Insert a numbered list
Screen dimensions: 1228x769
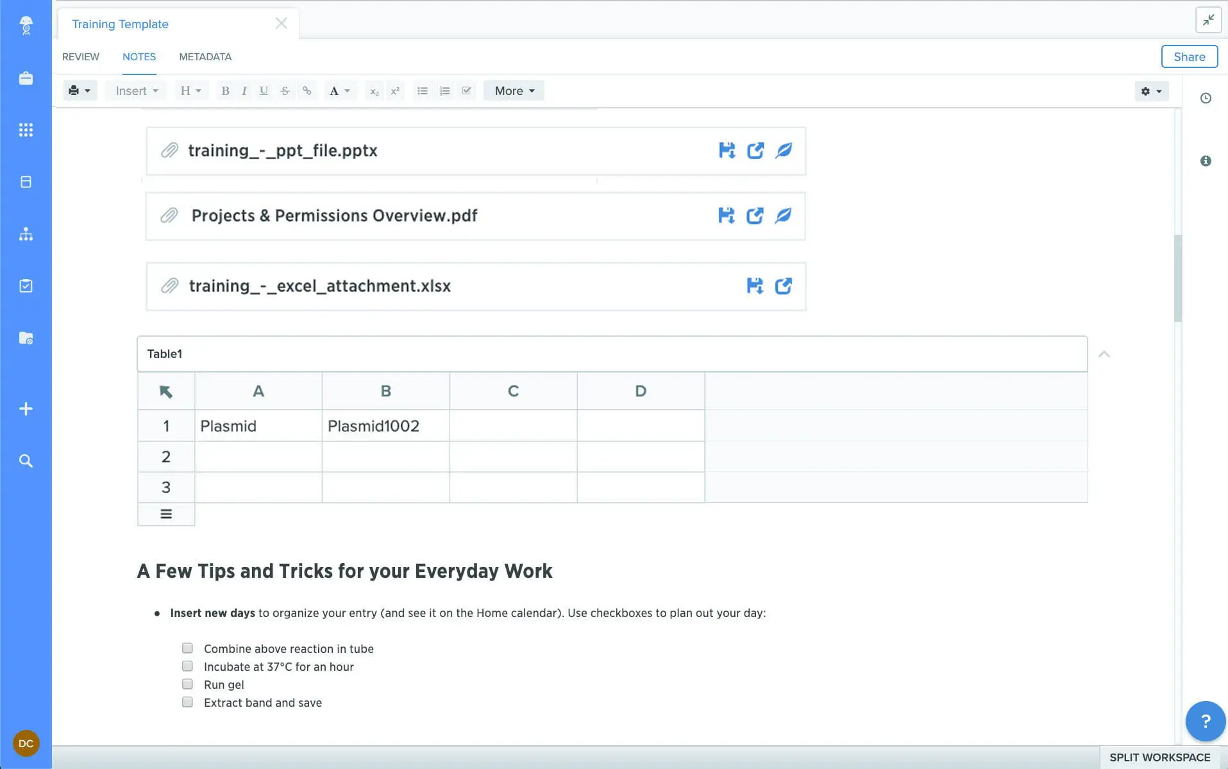click(x=444, y=91)
